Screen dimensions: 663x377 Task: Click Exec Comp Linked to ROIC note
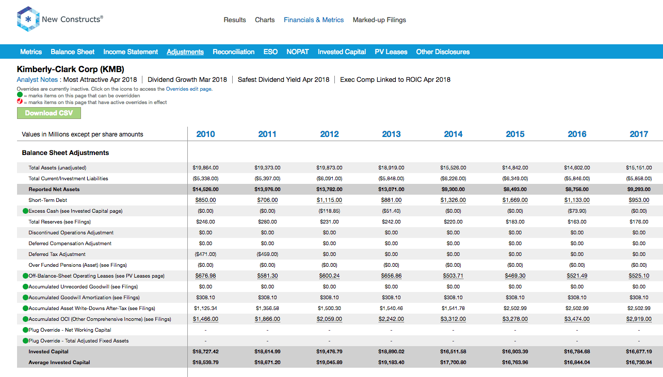tap(395, 80)
